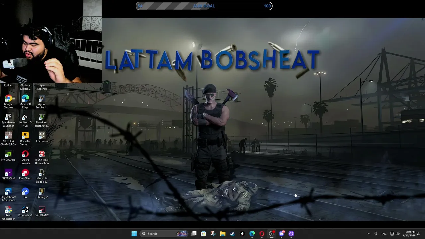
Task: Click the VALORANT desktop icon
Action: [x=42, y=211]
